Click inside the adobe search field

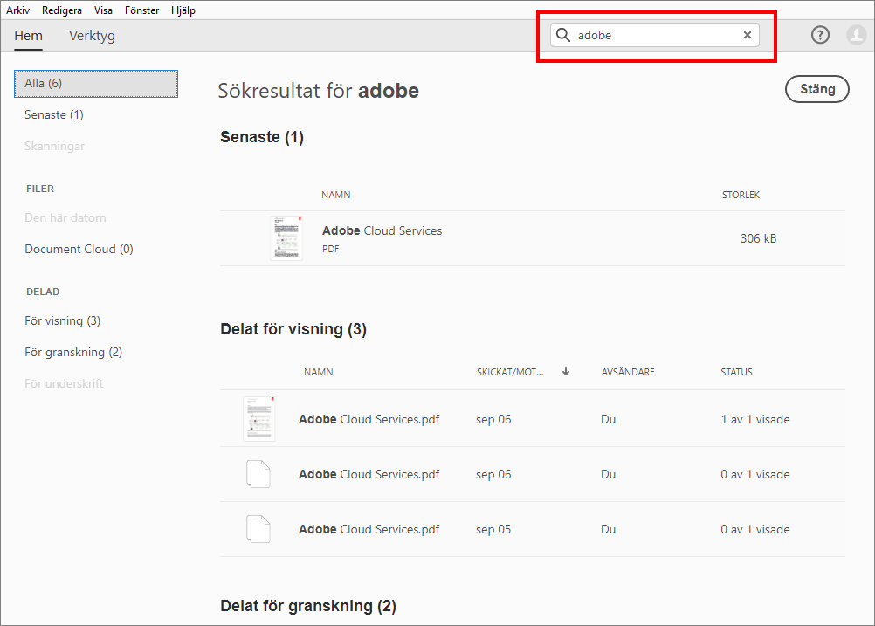tap(655, 35)
